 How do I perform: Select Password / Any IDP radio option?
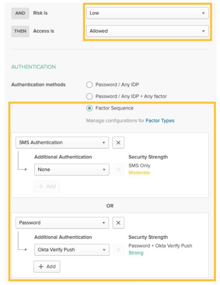pyautogui.click(x=89, y=85)
